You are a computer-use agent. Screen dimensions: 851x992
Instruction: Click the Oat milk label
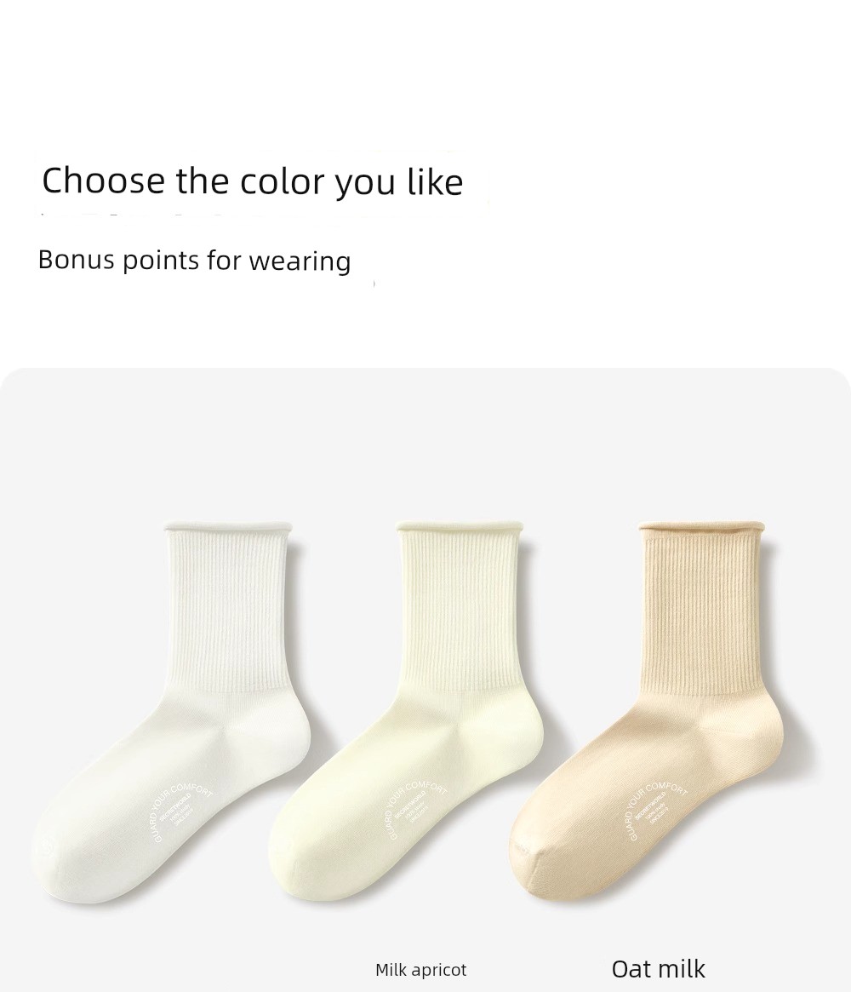click(x=658, y=969)
